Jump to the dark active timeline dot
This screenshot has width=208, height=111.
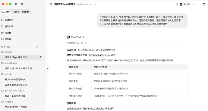[48, 69]
